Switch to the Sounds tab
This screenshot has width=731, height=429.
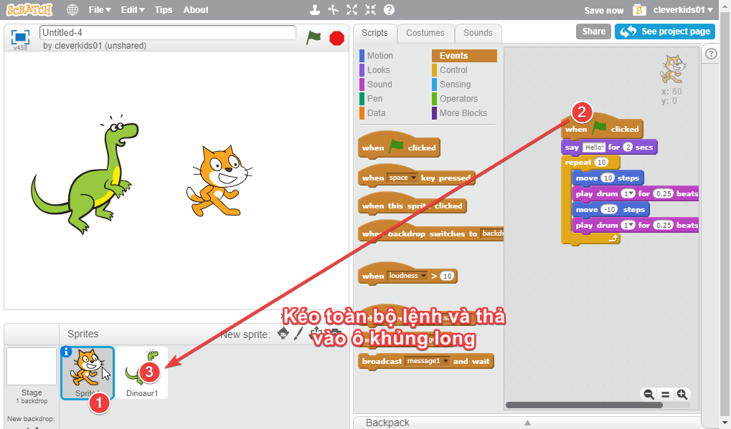tap(478, 33)
